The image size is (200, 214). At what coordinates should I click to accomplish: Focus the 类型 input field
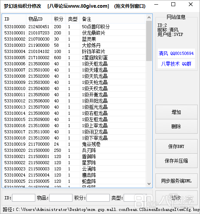tap(135, 198)
